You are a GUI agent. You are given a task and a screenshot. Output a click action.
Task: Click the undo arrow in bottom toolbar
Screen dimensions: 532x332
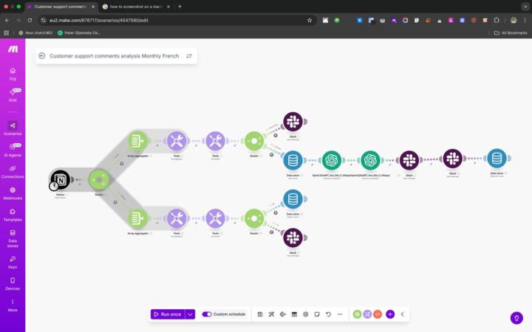pyautogui.click(x=328, y=314)
